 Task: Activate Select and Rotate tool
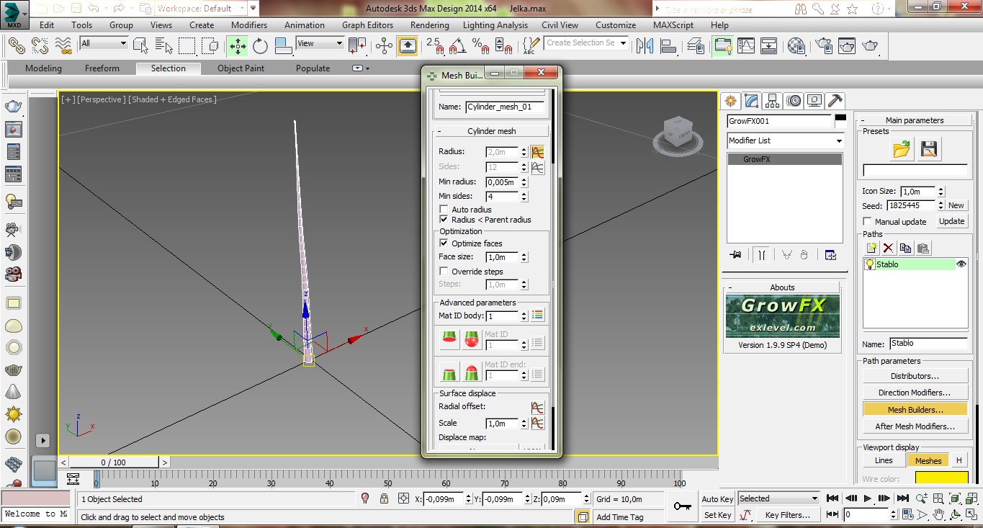(260, 46)
